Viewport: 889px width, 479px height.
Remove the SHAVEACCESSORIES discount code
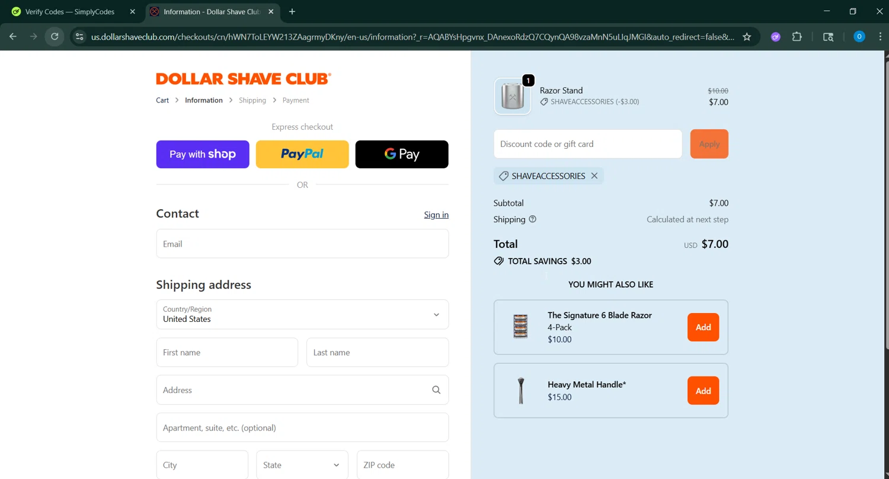click(594, 176)
